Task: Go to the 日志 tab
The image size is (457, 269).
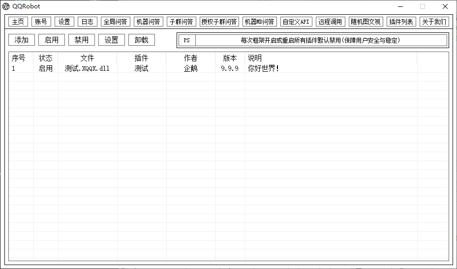Action: click(88, 22)
